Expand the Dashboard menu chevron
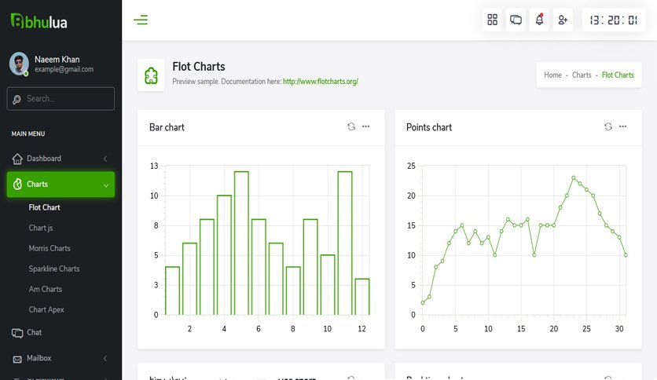Screen dimensions: 657x380 105,159
